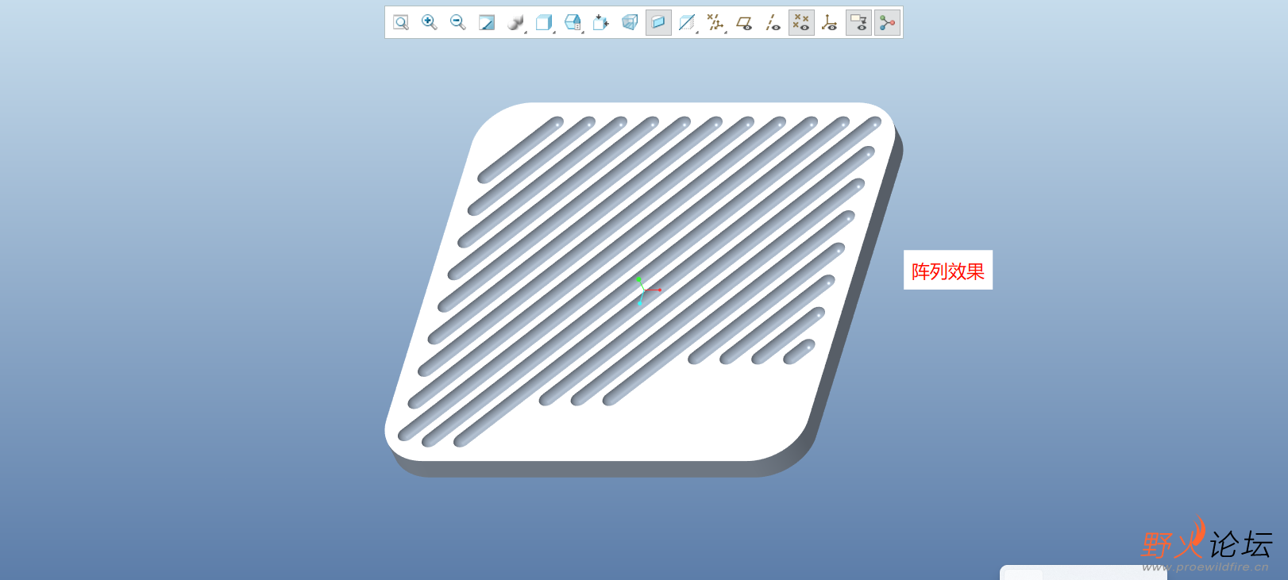Screen dimensions: 1288x580
Task: Toggle the spin center icon
Action: [x=887, y=22]
